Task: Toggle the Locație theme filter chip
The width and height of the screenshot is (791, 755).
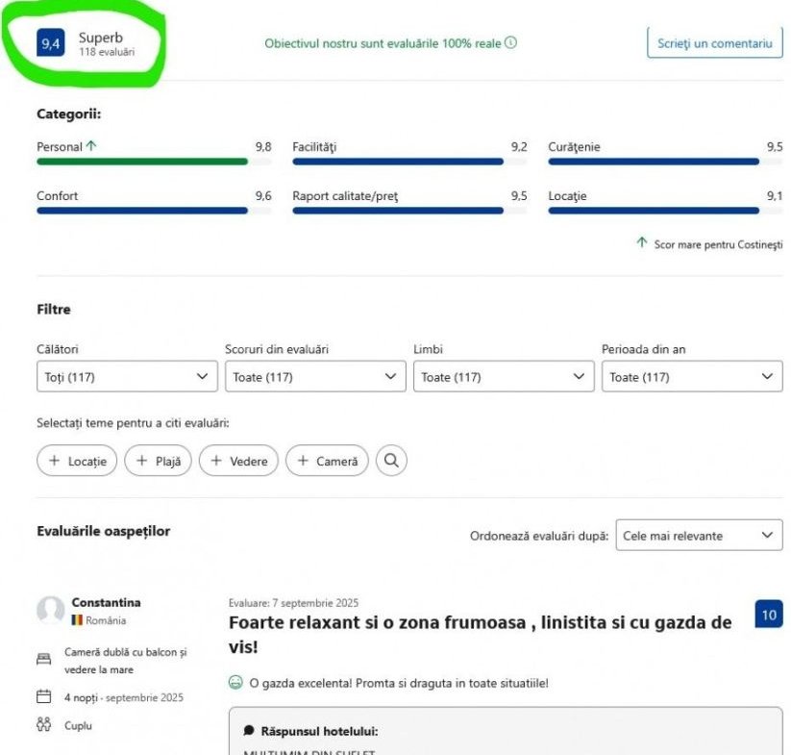Action: 77,461
